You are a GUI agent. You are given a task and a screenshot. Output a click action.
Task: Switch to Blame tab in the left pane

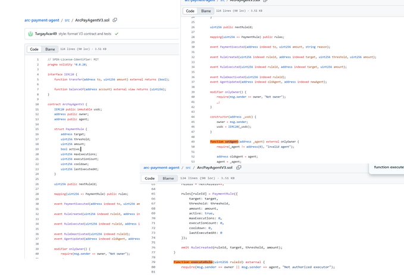click(50, 49)
